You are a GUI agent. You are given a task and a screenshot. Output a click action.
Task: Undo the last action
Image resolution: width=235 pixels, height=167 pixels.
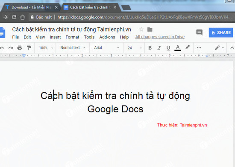tap(2, 48)
